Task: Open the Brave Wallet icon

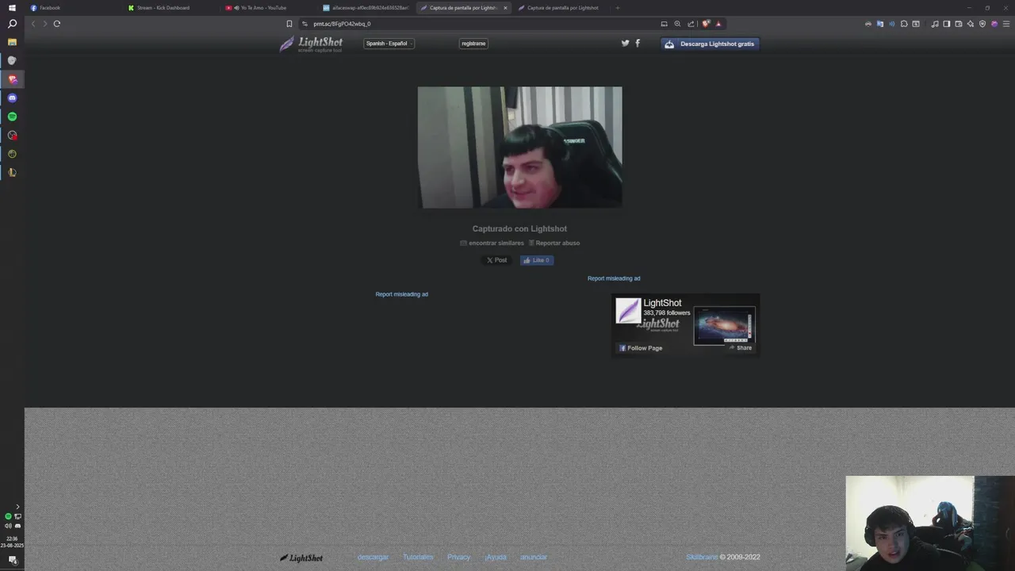Action: [959, 24]
